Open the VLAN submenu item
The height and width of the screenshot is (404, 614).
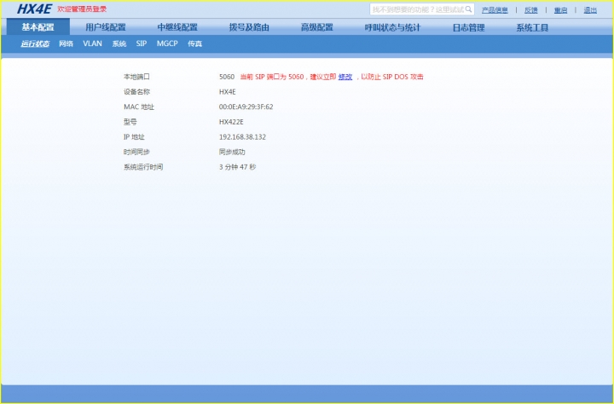92,43
